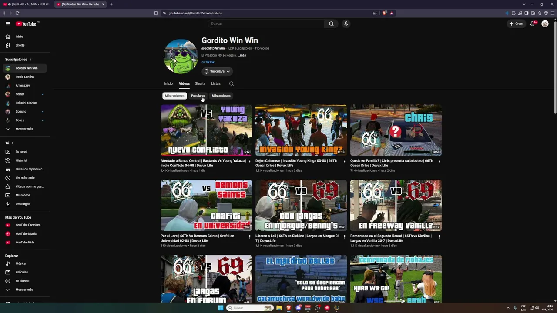Open a new browser tab
Screen dimensions: 557x313
tap(111, 4)
